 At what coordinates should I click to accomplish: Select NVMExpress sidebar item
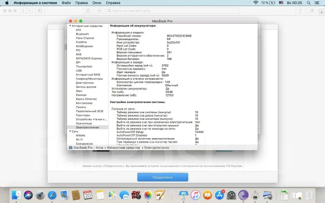pos(84,46)
